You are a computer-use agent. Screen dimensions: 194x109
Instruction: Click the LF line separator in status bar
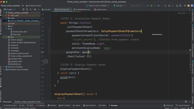[171, 108]
